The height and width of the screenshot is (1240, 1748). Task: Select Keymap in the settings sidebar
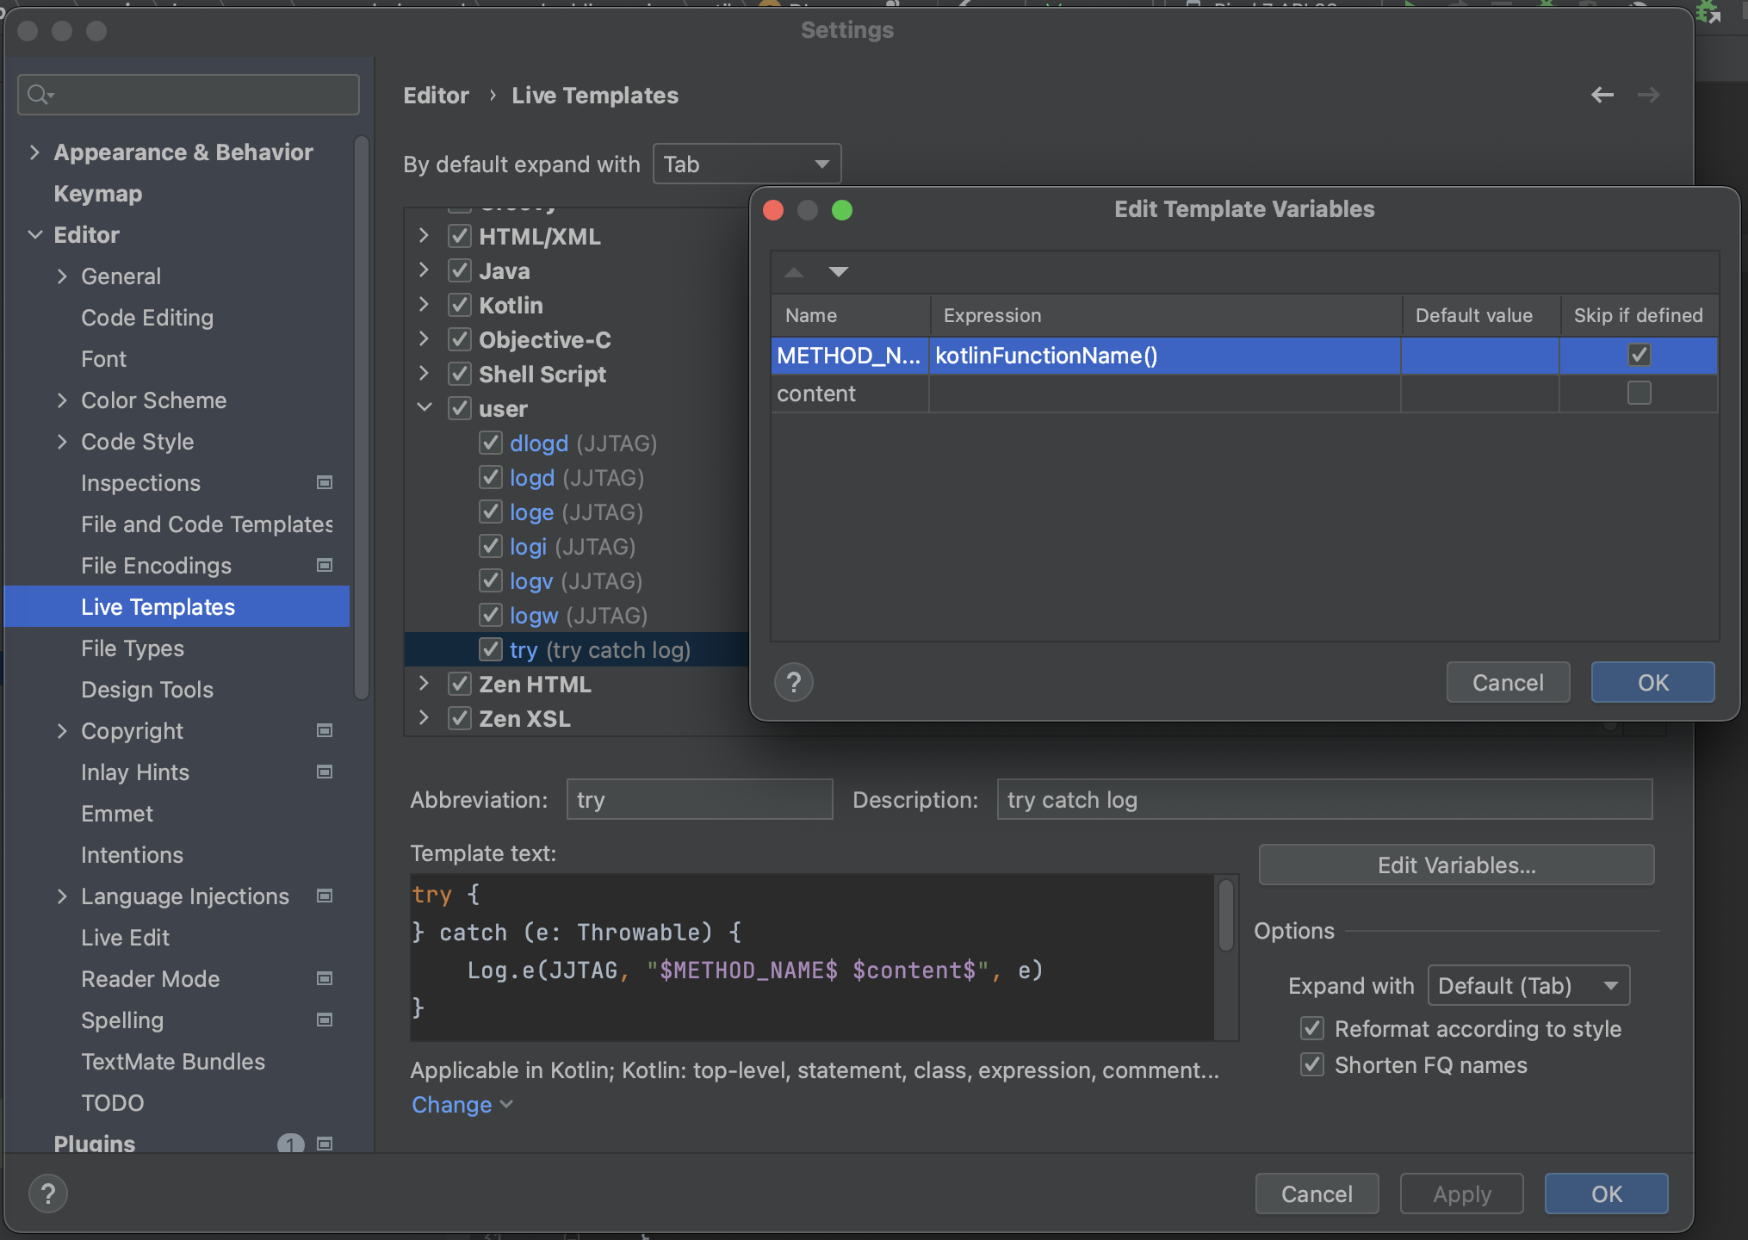[x=97, y=193]
